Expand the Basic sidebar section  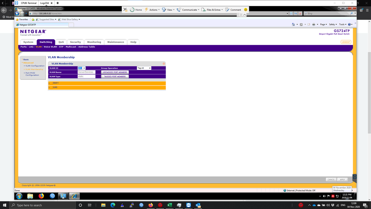point(26,60)
